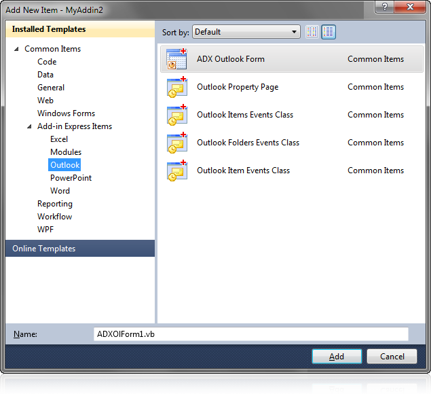Select the Data category

point(45,75)
